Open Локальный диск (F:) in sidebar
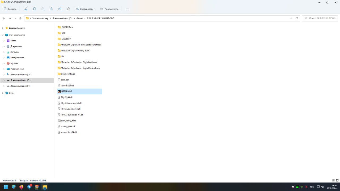 (x=20, y=86)
